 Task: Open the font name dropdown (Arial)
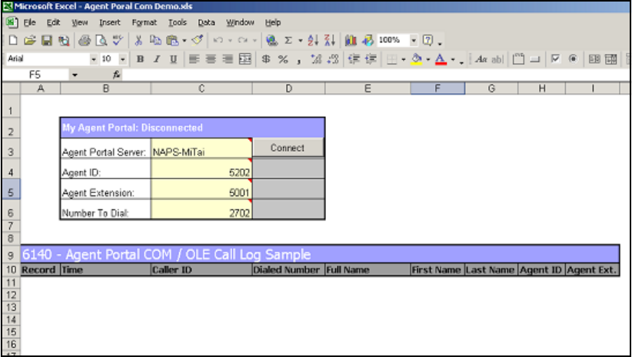[x=94, y=59]
